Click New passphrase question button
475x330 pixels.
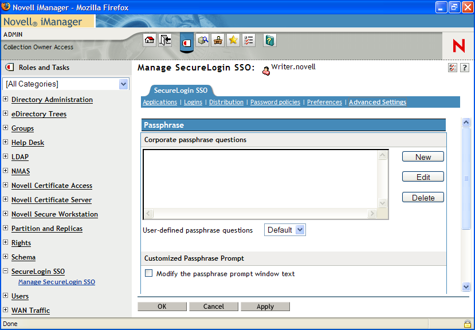pyautogui.click(x=423, y=157)
